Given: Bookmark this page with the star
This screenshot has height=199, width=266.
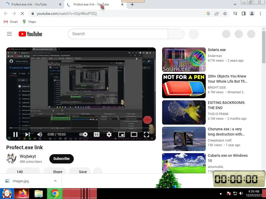Looking at the screenshot, I should point(225,13).
